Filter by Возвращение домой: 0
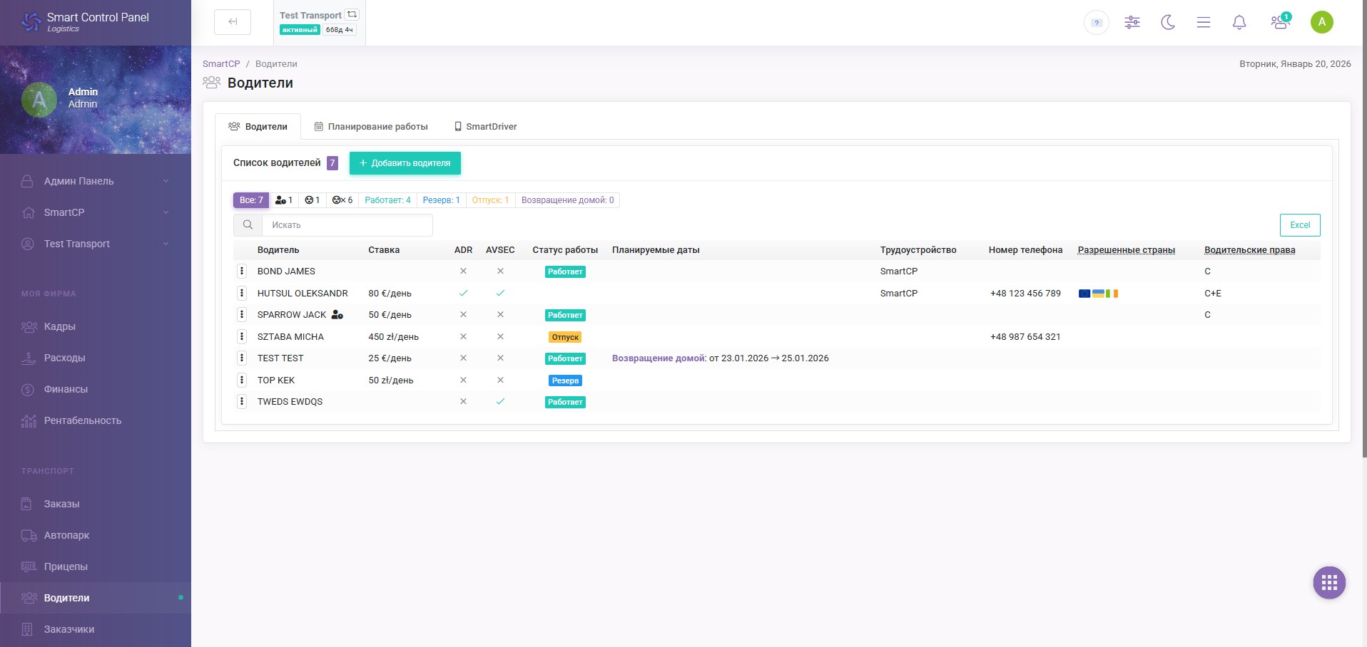1367x647 pixels. click(567, 200)
